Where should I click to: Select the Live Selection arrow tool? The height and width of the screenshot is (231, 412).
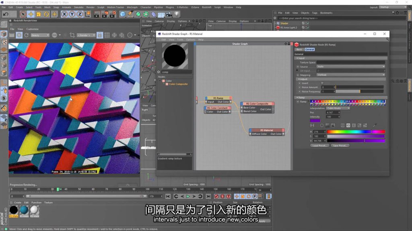(x=23, y=14)
